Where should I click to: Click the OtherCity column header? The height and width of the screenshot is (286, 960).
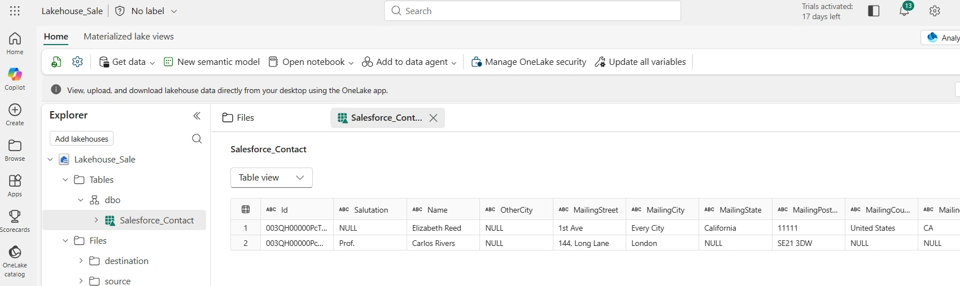point(516,209)
